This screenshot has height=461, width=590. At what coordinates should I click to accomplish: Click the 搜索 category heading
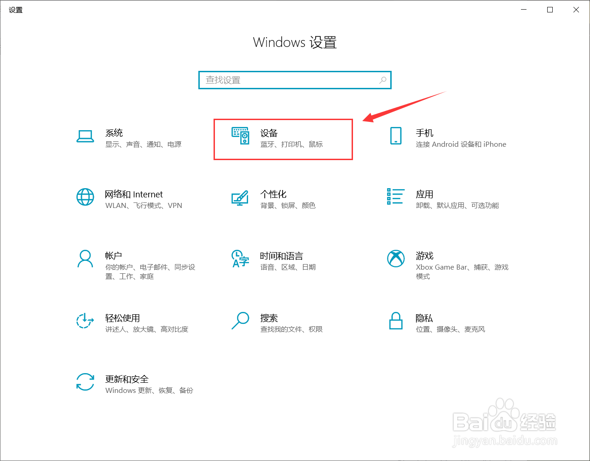[x=269, y=318]
